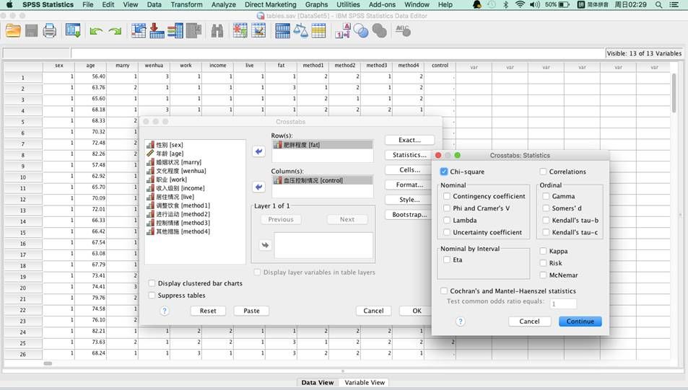Click Reset in the Crosstabs dialog
Viewport: 688px width, 390px height.
[x=208, y=311]
